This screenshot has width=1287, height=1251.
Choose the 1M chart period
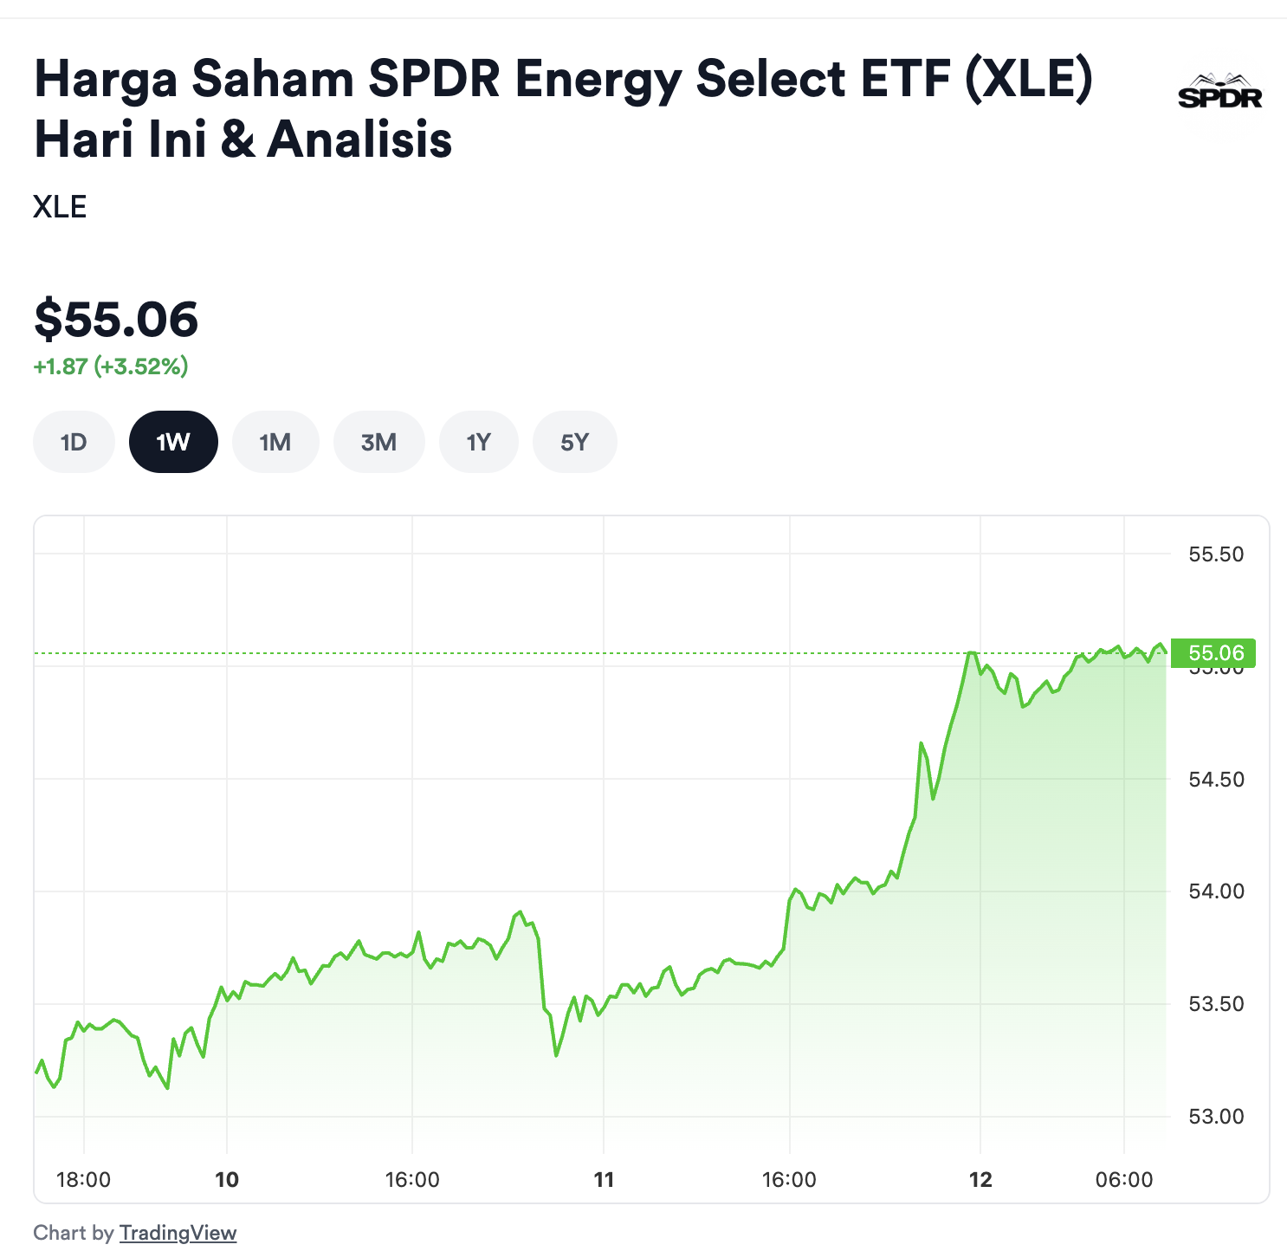[x=275, y=443]
